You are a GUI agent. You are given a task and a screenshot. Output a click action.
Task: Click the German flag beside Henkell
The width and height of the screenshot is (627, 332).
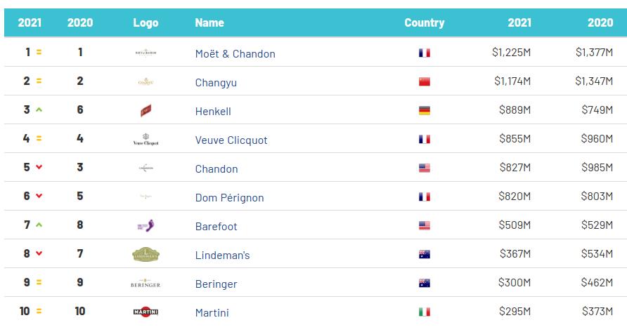click(424, 111)
